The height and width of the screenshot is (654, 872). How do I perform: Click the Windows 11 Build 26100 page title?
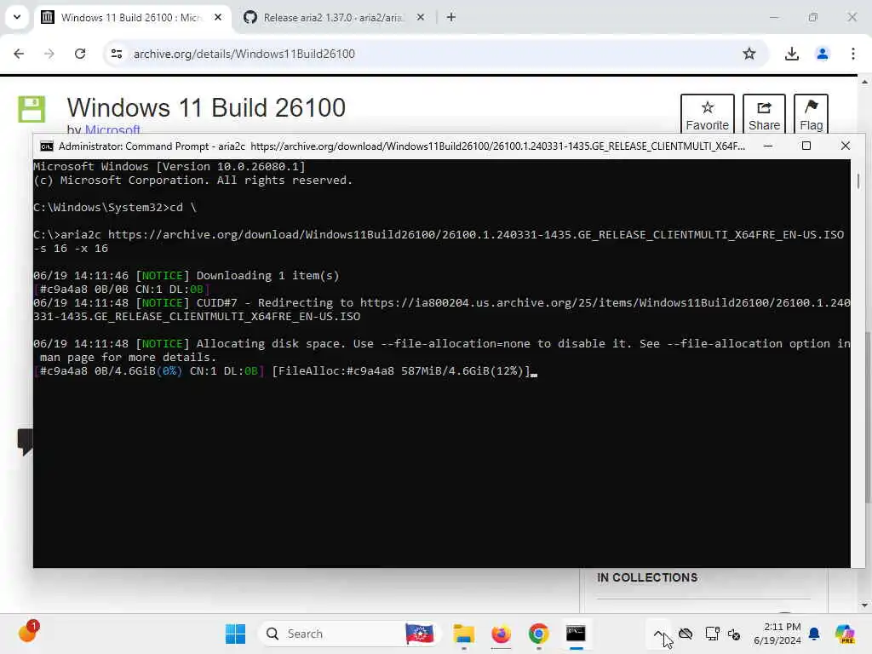pyautogui.click(x=206, y=107)
